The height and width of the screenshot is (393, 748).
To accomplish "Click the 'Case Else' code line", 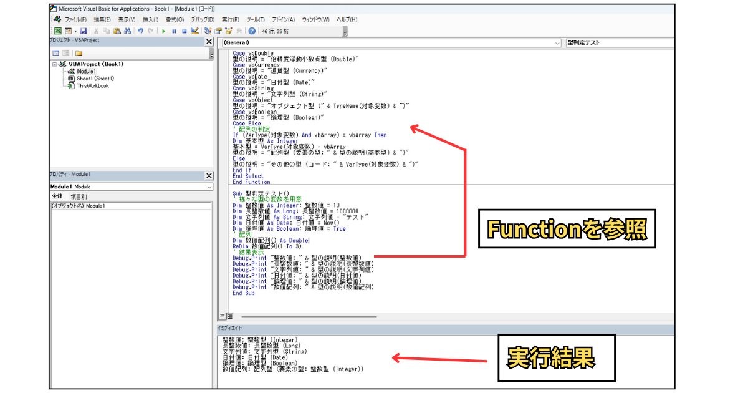I will click(247, 124).
